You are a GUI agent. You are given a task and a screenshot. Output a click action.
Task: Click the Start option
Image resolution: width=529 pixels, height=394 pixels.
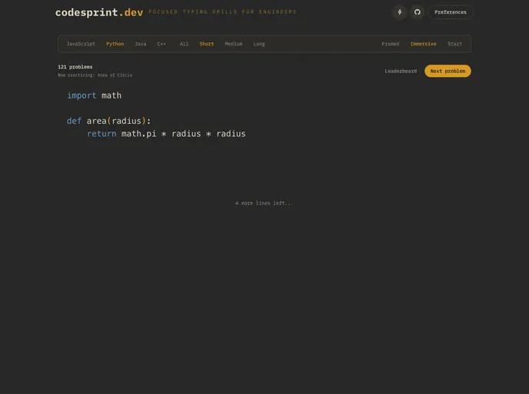454,44
